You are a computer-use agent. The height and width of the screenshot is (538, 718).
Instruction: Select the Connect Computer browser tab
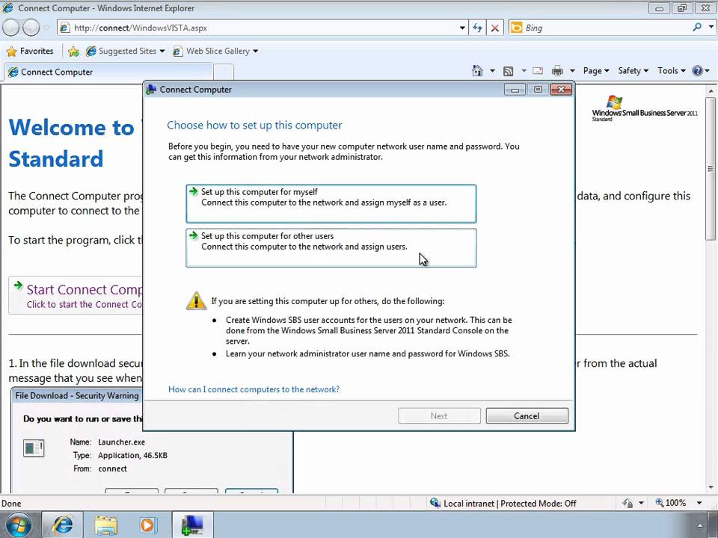pyautogui.click(x=108, y=72)
